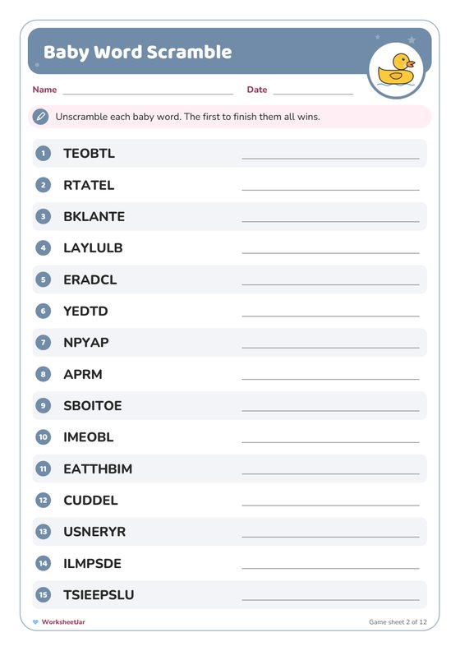The height and width of the screenshot is (651, 460).
Task: Click the Game sheet 2 of 12 label
Action: click(398, 622)
